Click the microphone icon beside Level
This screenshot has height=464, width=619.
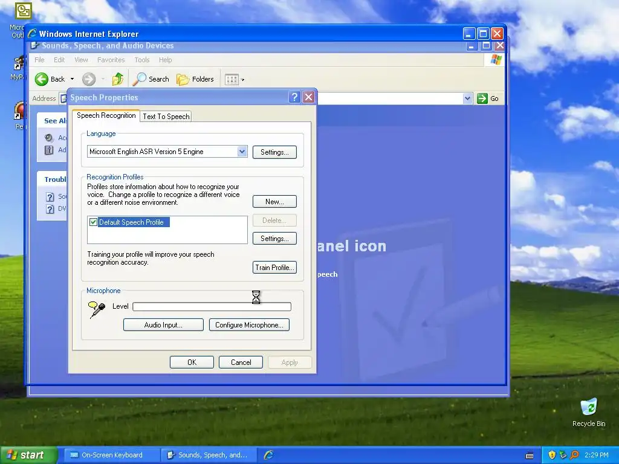[x=97, y=310]
